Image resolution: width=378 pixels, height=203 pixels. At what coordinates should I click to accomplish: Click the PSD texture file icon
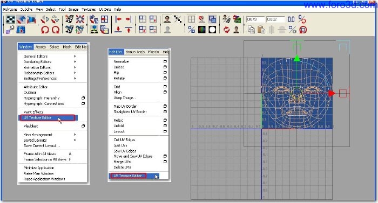click(237, 19)
